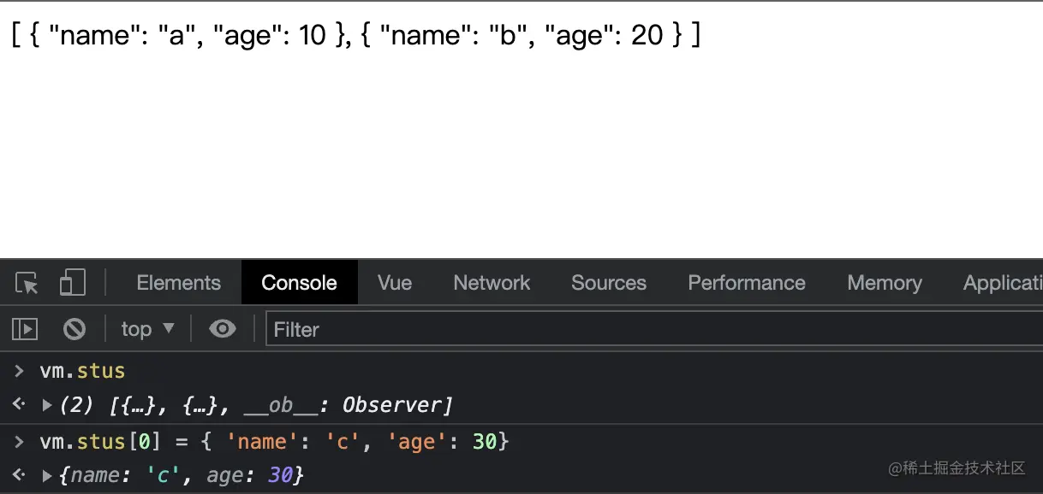Select the Console tab
Viewport: 1043px width, 494px height.
[299, 283]
